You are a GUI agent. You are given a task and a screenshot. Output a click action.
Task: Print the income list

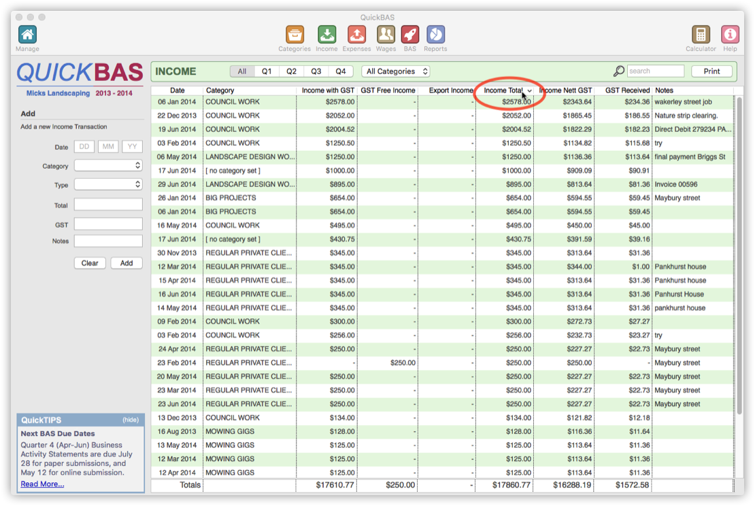tap(712, 71)
